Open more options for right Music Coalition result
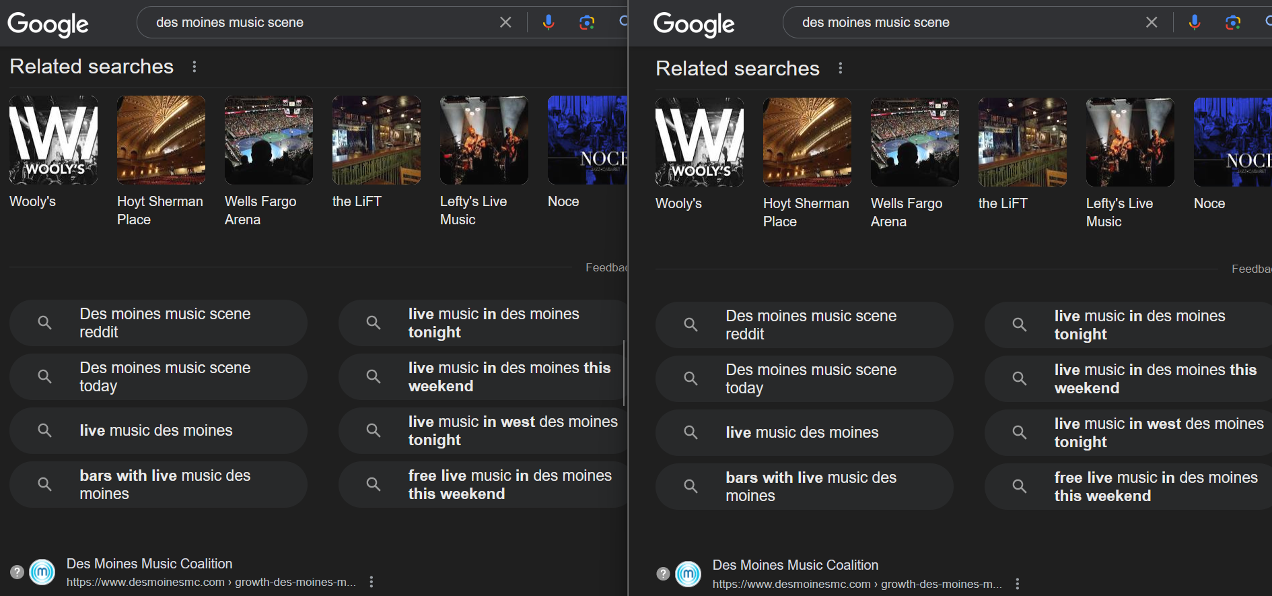Viewport: 1272px width, 596px height. (1018, 584)
